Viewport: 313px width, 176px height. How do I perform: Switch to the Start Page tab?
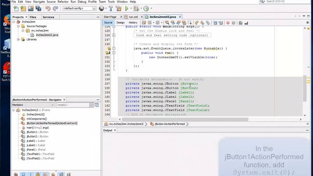[x=110, y=17]
